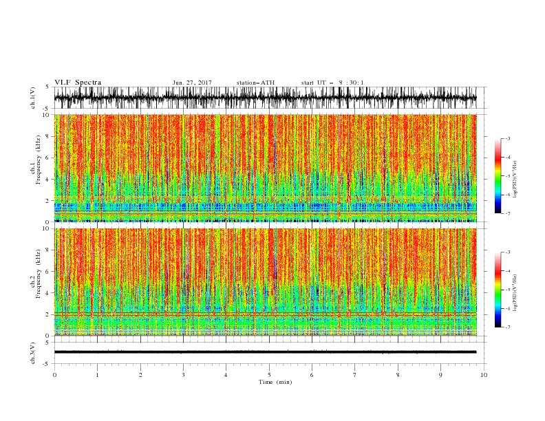
Task: Click time axis tick label "4"
Action: click(x=226, y=375)
